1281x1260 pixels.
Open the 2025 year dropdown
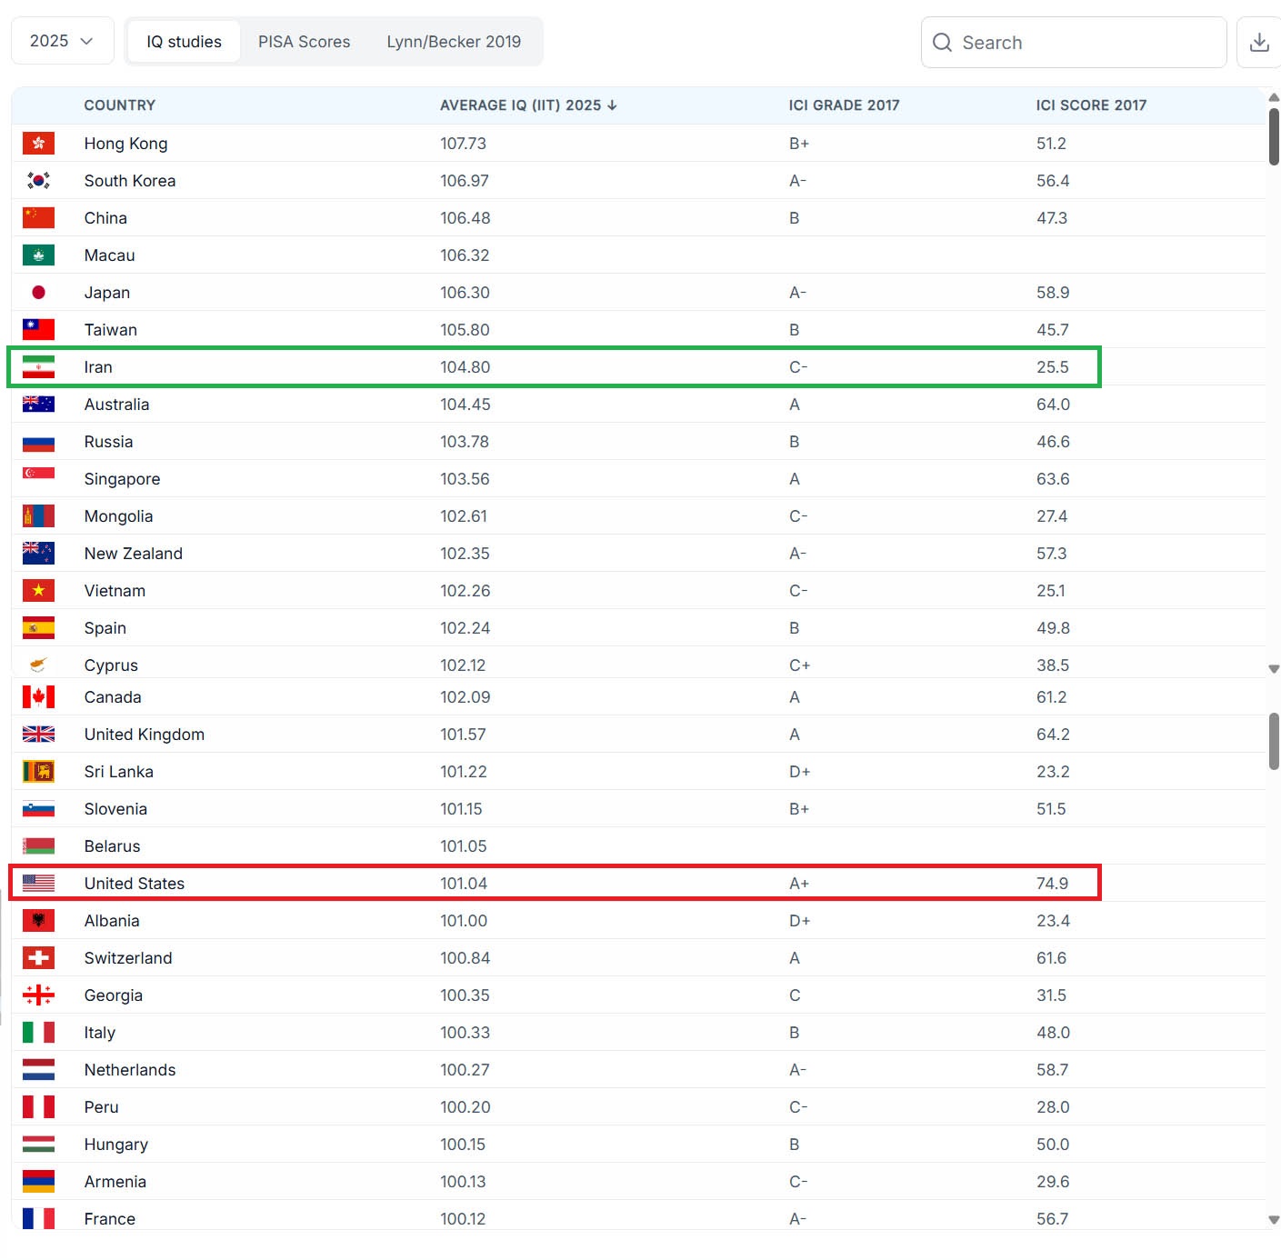(63, 41)
